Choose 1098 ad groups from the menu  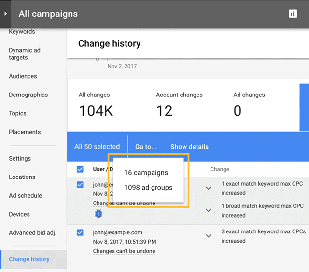[148, 188]
